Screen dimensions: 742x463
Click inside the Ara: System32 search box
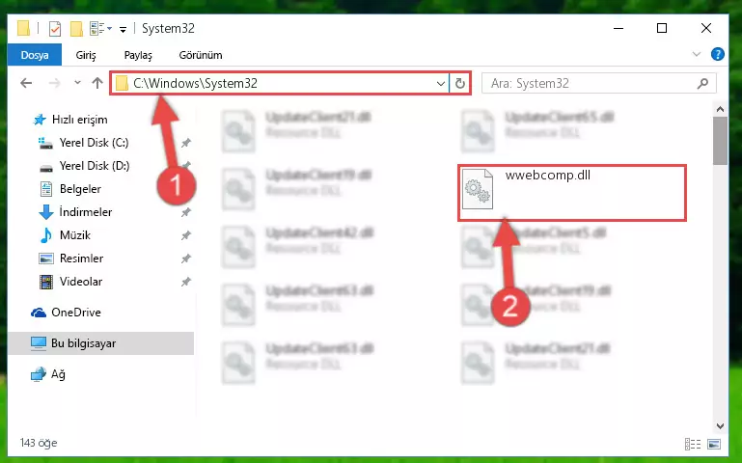(x=591, y=84)
